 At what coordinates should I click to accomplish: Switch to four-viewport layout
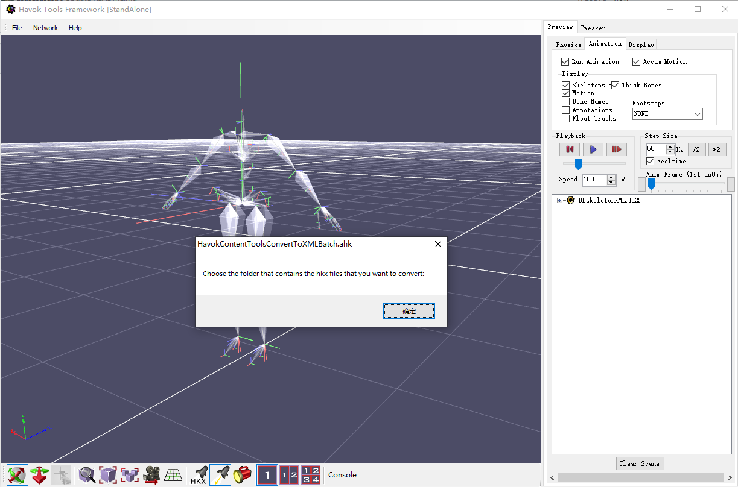tap(311, 475)
